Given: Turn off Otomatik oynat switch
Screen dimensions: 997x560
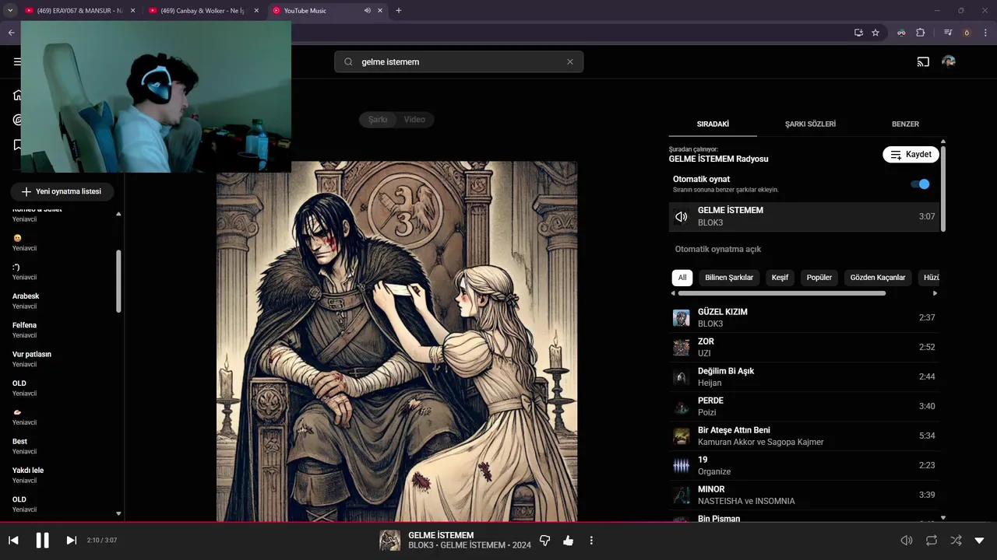Looking at the screenshot, I should [x=920, y=184].
